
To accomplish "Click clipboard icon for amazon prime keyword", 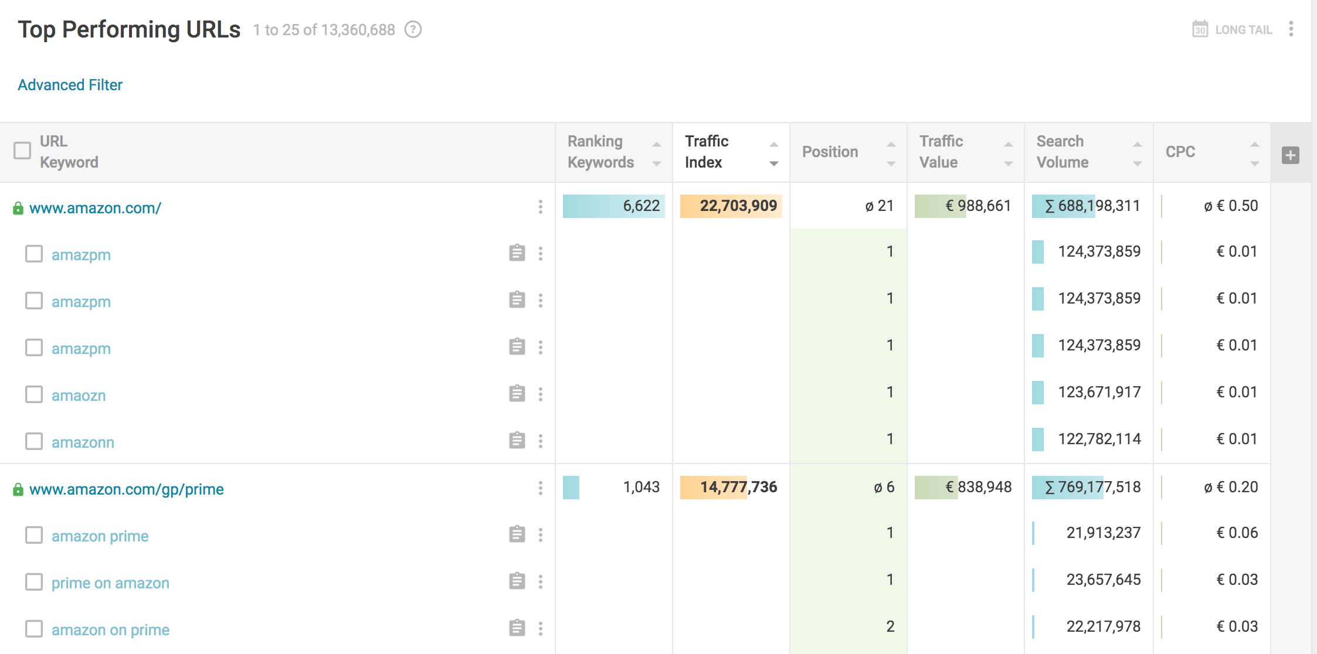I will pyautogui.click(x=517, y=534).
